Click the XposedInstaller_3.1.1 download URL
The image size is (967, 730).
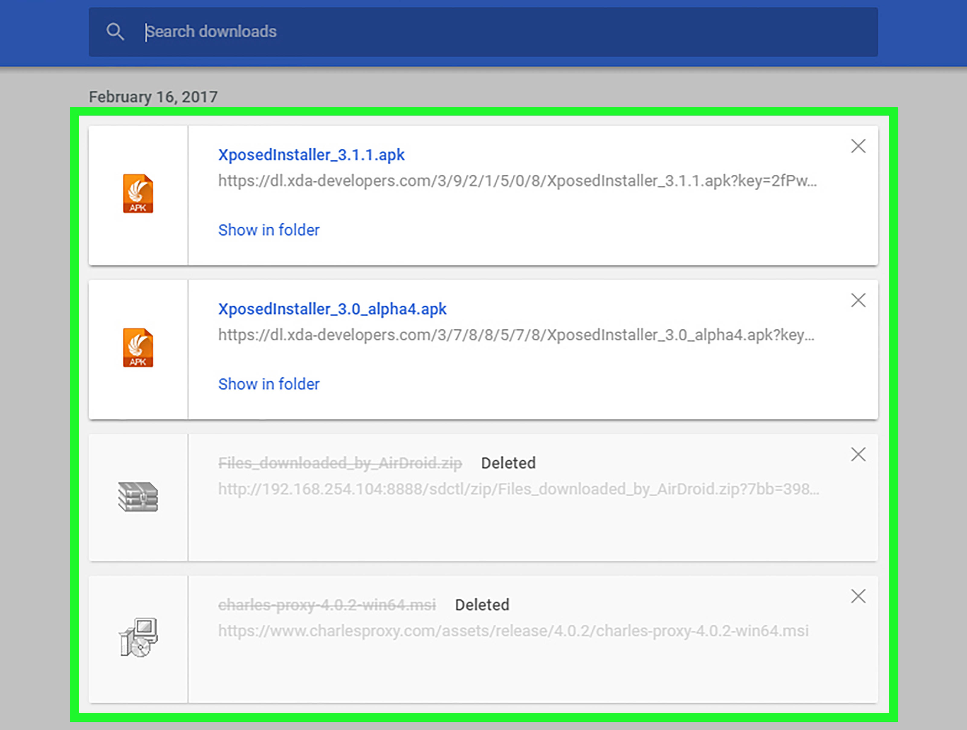coord(517,180)
